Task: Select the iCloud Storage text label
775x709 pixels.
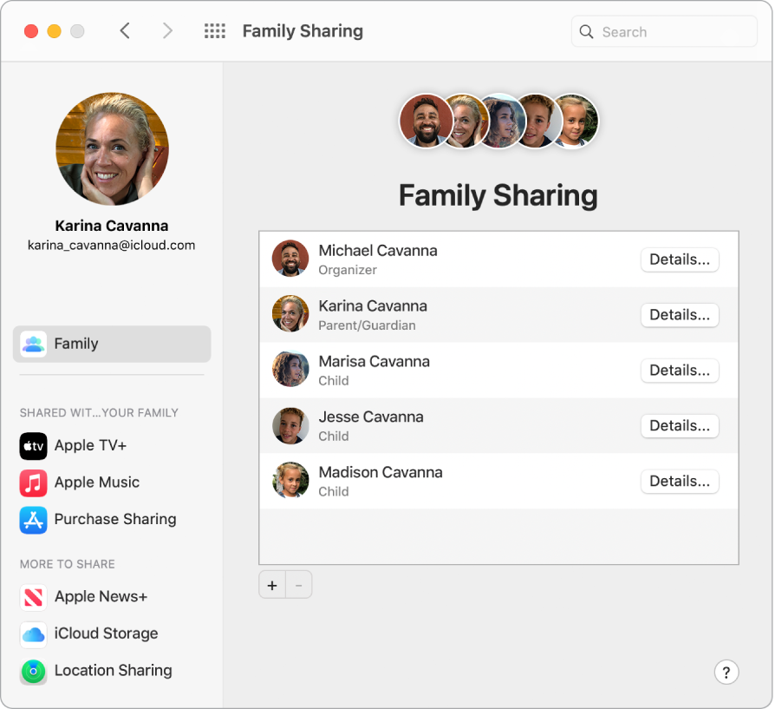Action: 107,634
